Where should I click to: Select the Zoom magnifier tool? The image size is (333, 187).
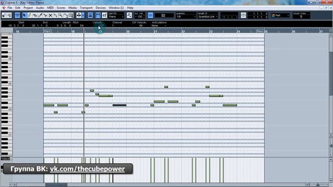(x=60, y=15)
